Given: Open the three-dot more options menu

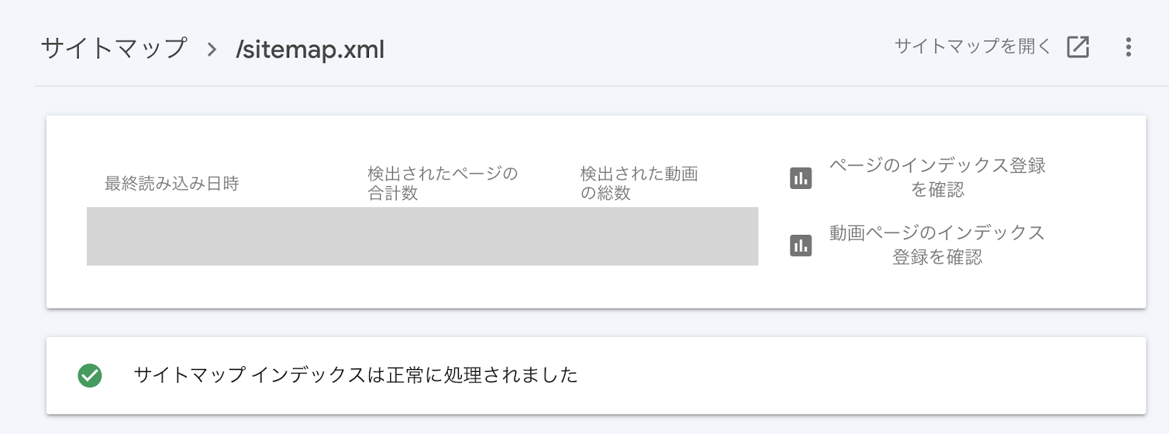Looking at the screenshot, I should (x=1128, y=47).
